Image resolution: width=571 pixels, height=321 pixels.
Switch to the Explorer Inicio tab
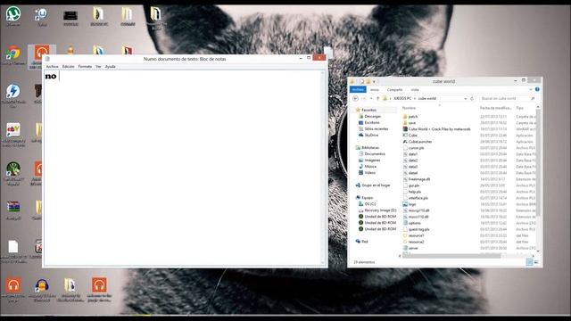point(375,89)
